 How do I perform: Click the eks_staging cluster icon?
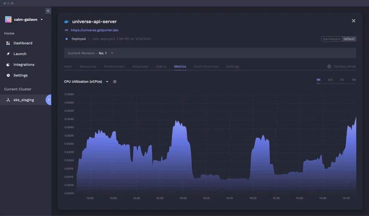tap(8, 100)
